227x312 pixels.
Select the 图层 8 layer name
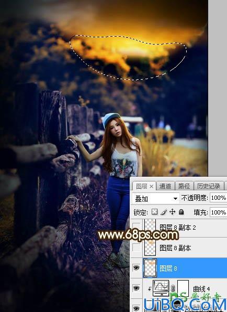coord(168,268)
